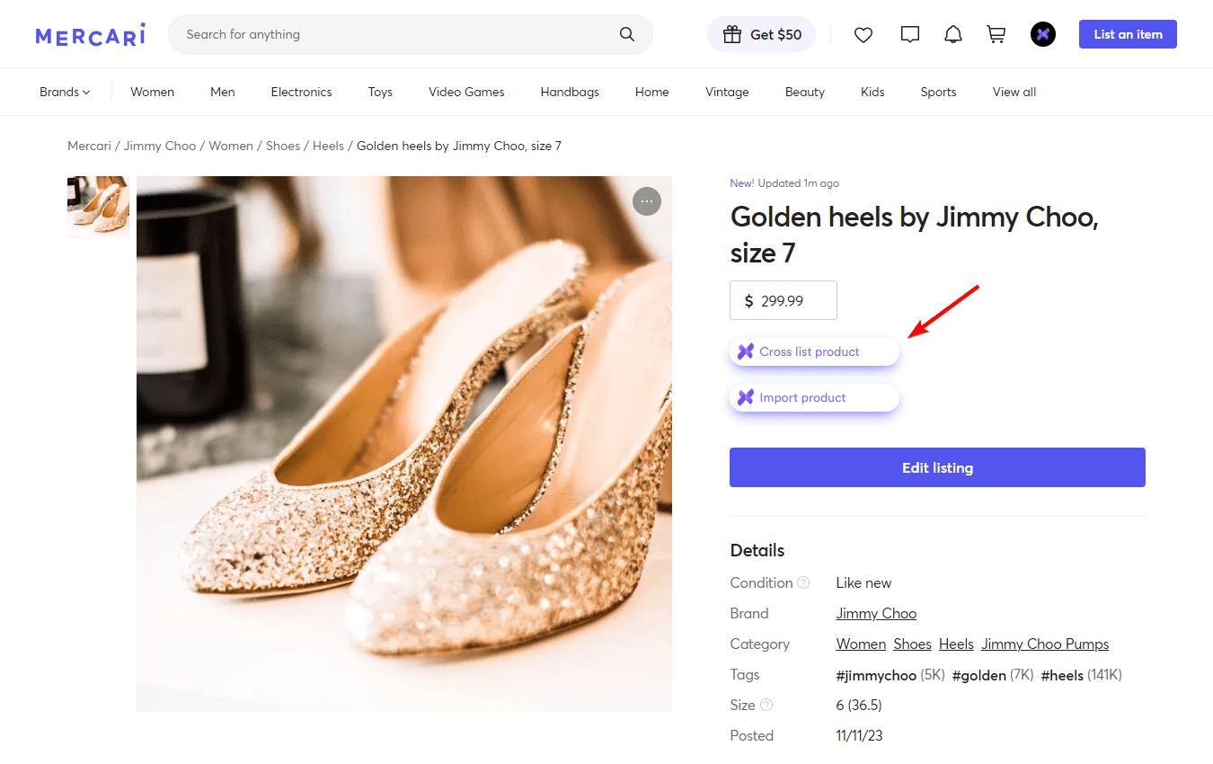
Task: Click the #heels tag
Action: tap(1062, 674)
